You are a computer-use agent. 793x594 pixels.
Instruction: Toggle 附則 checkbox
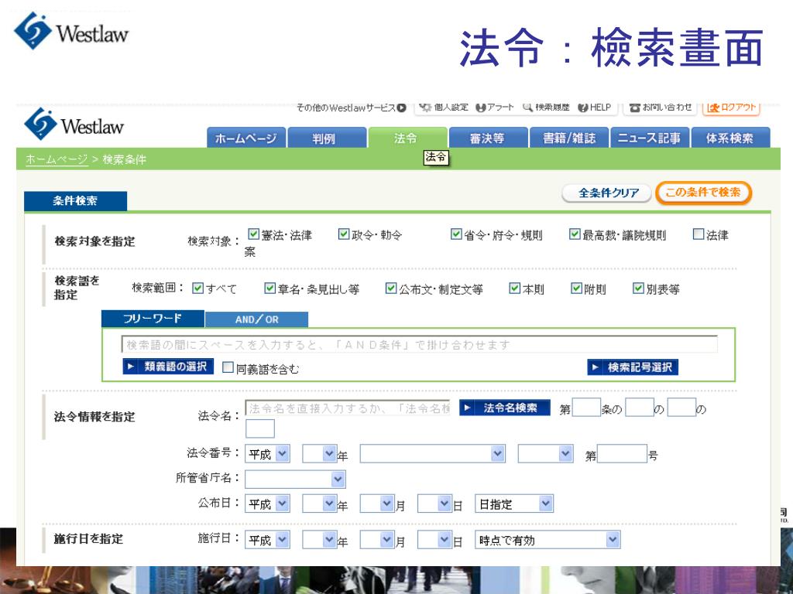tap(576, 288)
